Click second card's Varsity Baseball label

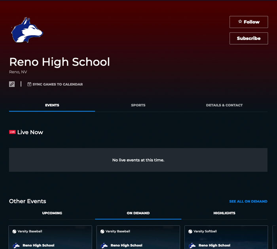(x=118, y=231)
